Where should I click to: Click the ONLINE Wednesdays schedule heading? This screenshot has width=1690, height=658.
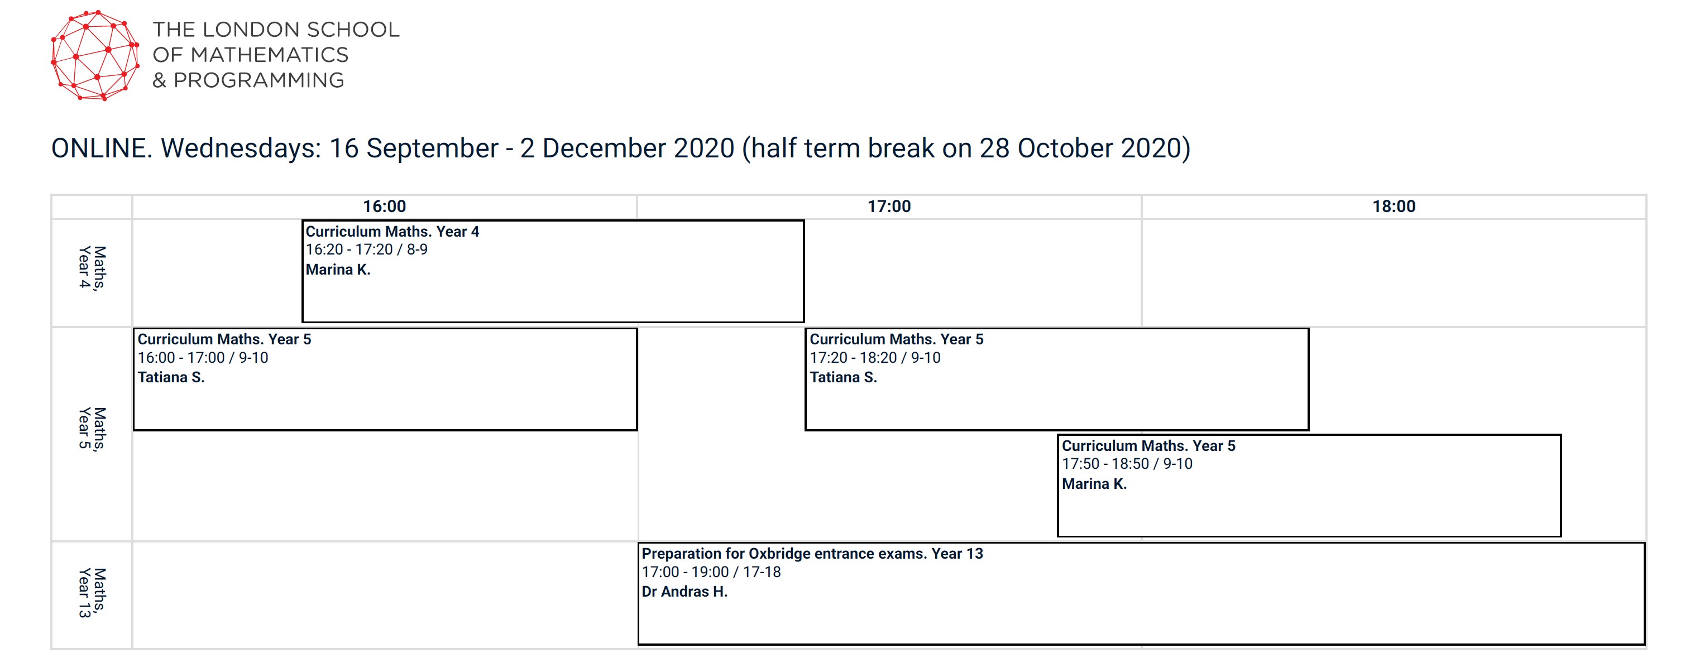tap(621, 149)
